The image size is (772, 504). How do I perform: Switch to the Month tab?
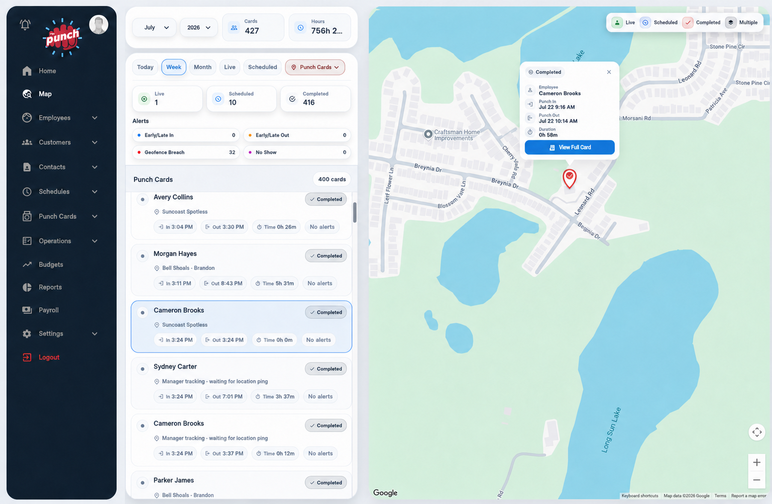coord(203,67)
